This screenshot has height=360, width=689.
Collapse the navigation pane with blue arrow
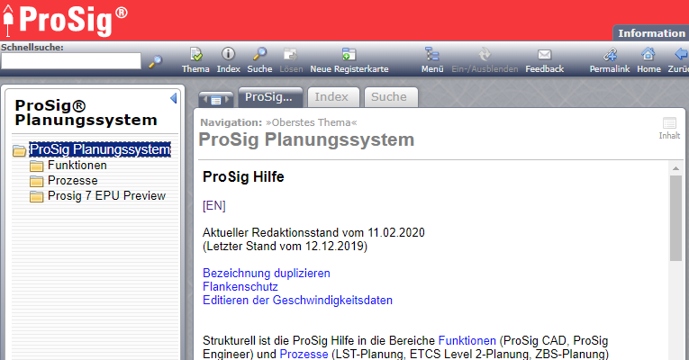click(x=174, y=98)
